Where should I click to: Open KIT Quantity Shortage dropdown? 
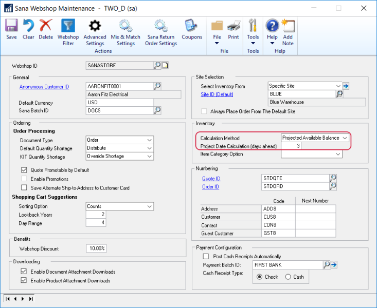coord(149,156)
